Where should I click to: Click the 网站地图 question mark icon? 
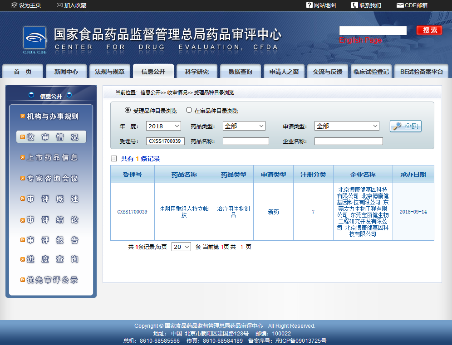[x=310, y=5]
